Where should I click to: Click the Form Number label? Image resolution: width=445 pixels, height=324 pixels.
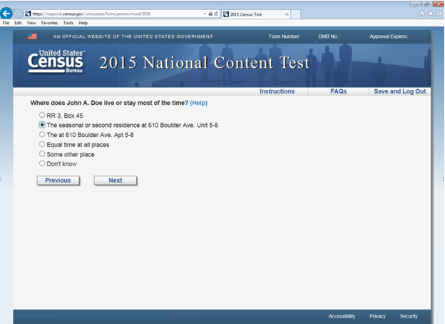(284, 36)
